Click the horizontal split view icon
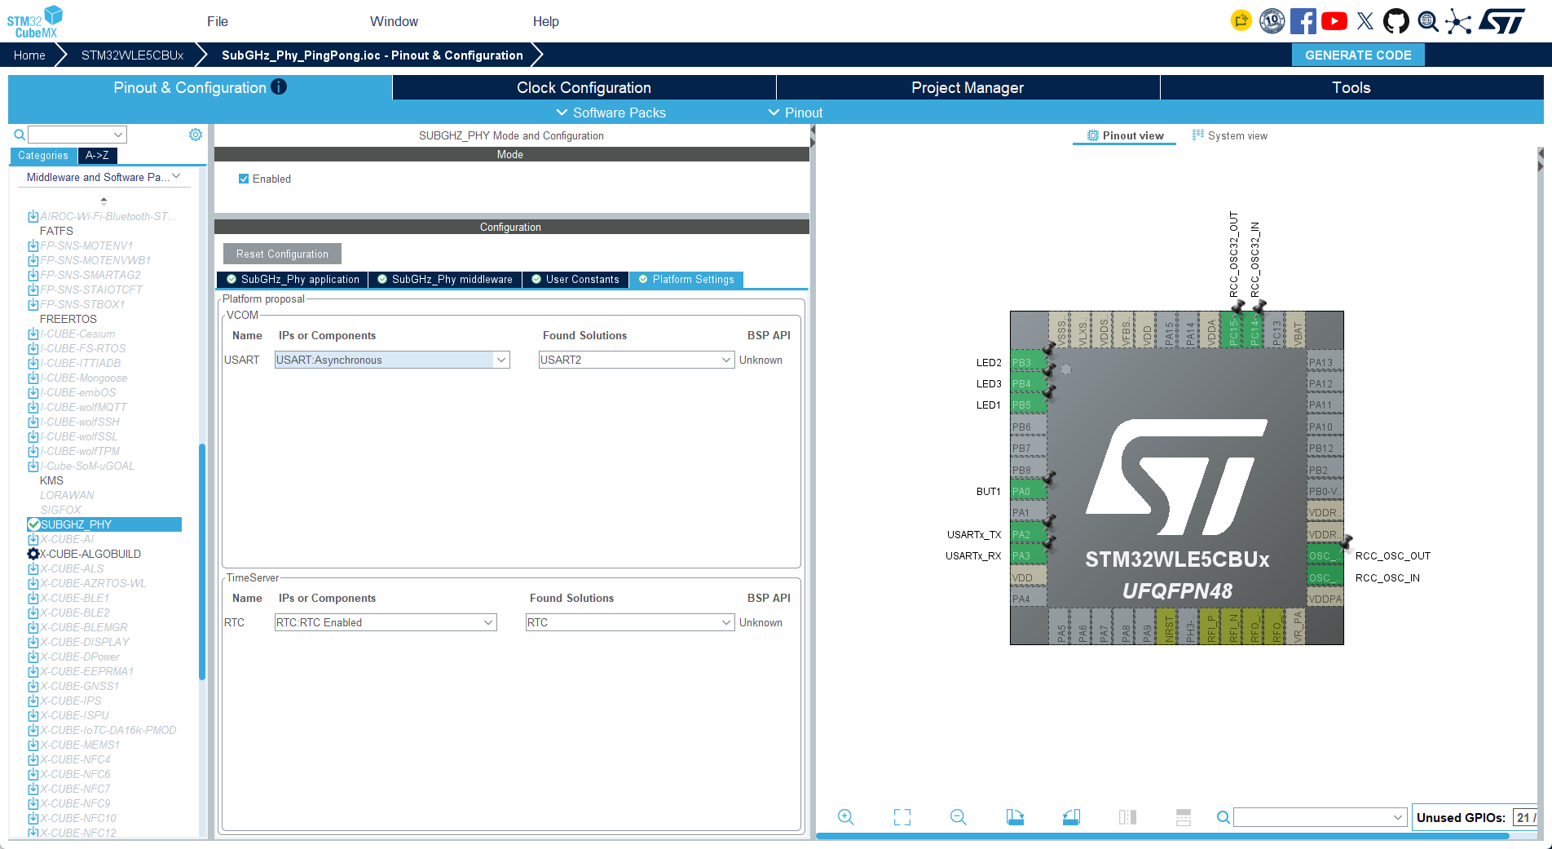The height and width of the screenshot is (849, 1552). pos(1184,817)
